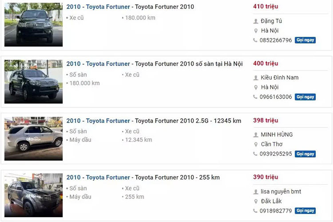Click the location pin icon beside Cần Thơ
The width and height of the screenshot is (333, 222).
point(256,144)
